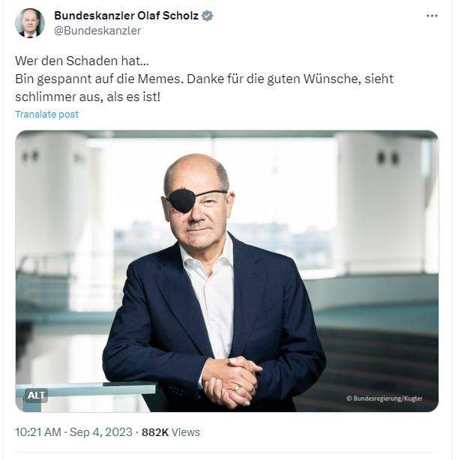Viewport: 467px width, 460px height.
Task: Click the white column at photo's right
Action: (x=382, y=202)
